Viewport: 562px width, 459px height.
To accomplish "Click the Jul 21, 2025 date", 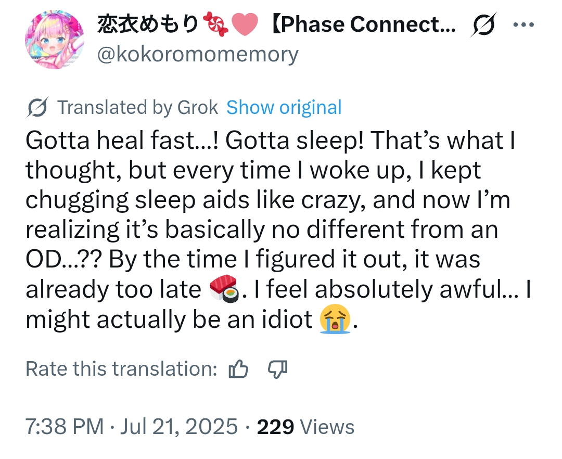I will tap(180, 427).
